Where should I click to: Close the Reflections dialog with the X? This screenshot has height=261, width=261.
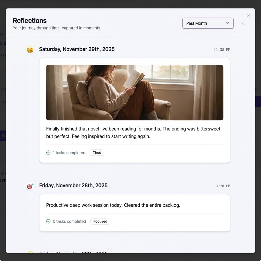click(x=248, y=16)
